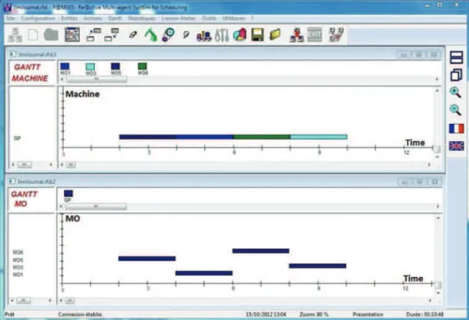Click the Presentation status bar entry

tap(368, 314)
